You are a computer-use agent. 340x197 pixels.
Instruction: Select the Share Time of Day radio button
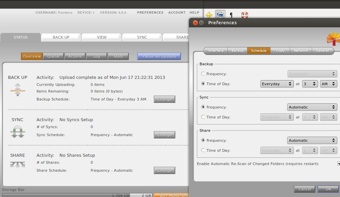[x=203, y=150]
